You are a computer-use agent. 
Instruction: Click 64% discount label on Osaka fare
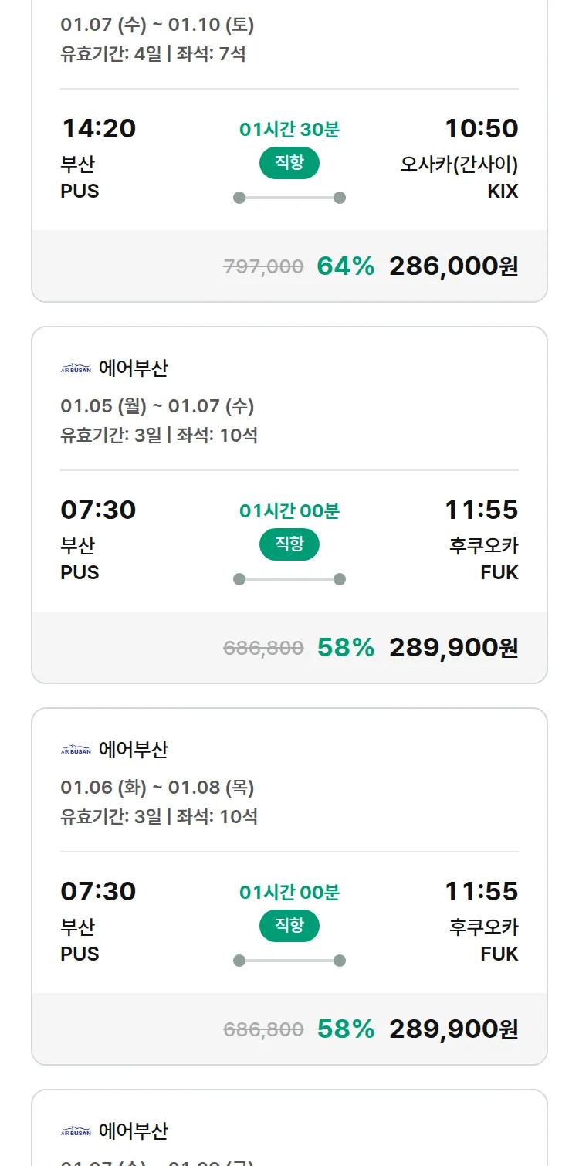coord(345,266)
